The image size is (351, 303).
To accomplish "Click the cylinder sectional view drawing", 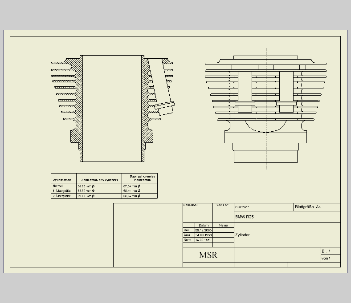I will click(112, 109).
